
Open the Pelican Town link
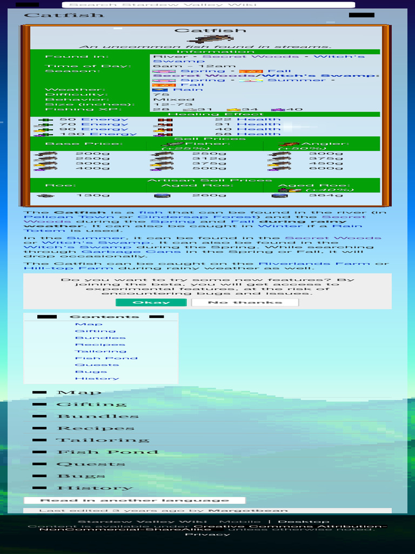click(x=69, y=217)
